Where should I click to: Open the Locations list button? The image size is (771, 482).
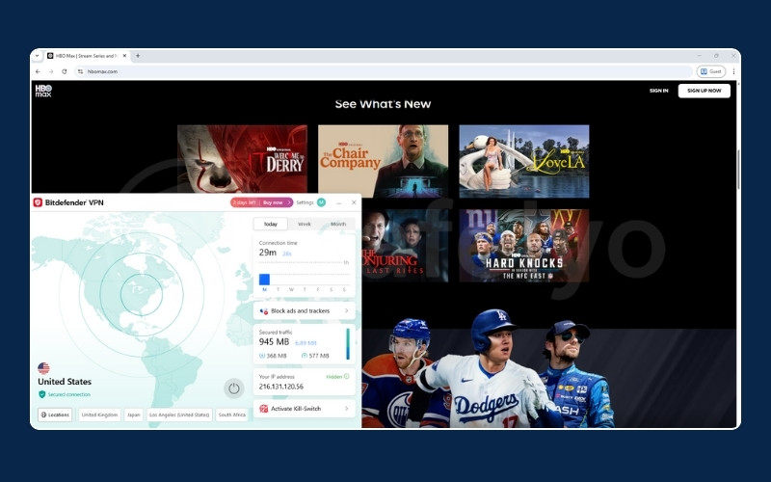click(55, 415)
